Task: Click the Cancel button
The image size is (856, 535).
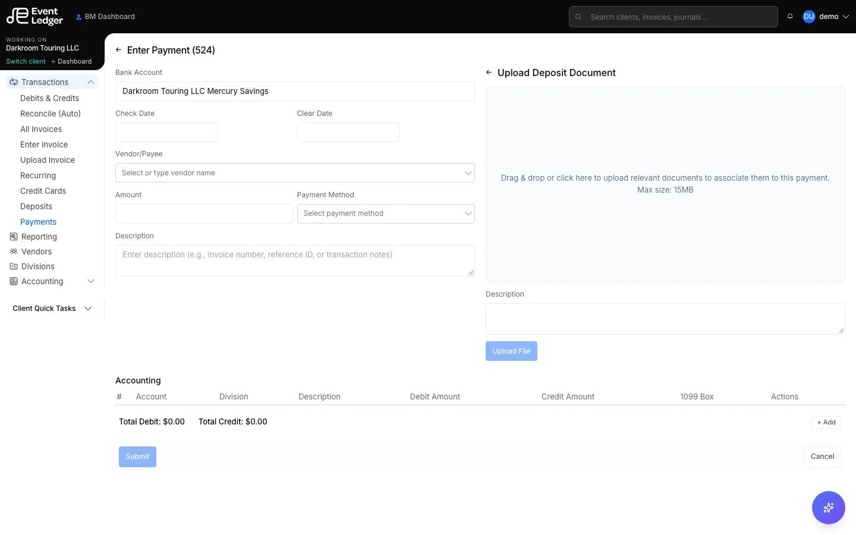Action: tap(822, 457)
